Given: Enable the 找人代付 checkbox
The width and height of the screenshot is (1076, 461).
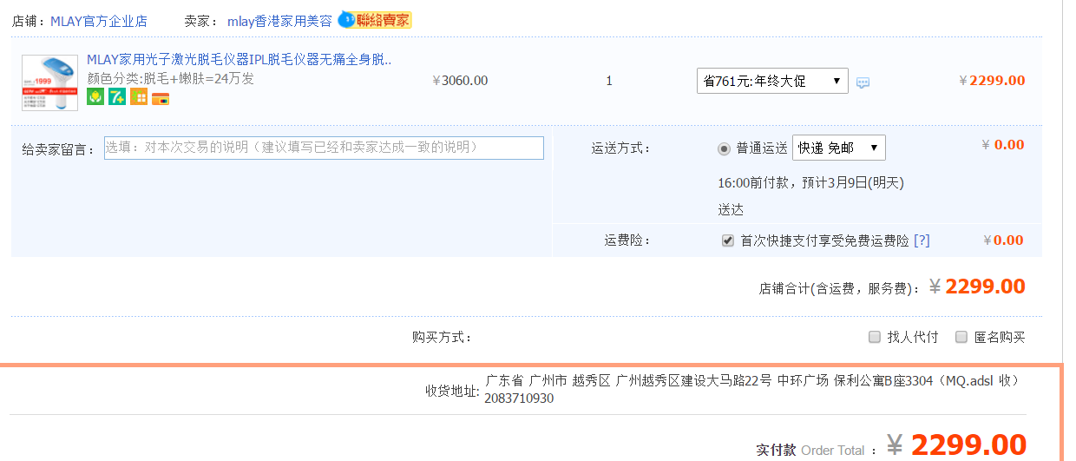Looking at the screenshot, I should pyautogui.click(x=875, y=337).
